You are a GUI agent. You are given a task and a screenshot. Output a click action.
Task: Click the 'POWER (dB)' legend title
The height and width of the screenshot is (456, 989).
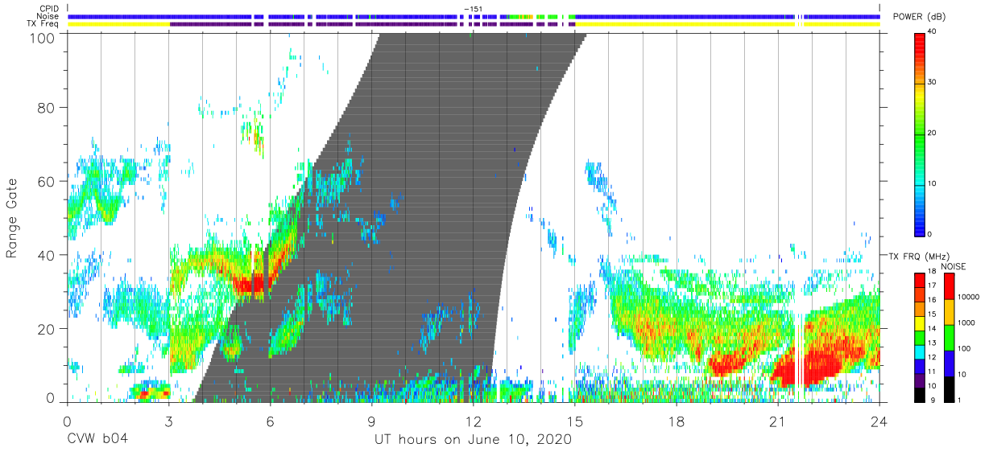[920, 17]
